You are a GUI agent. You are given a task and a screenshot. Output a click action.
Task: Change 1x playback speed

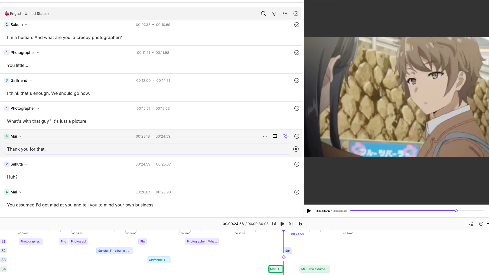[x=300, y=224]
